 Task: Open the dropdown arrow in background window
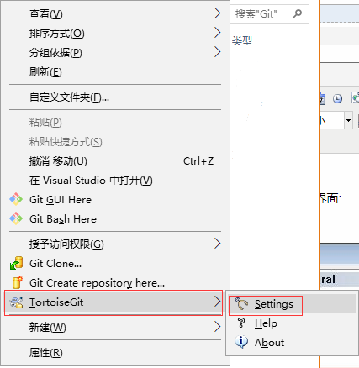pos(348,120)
